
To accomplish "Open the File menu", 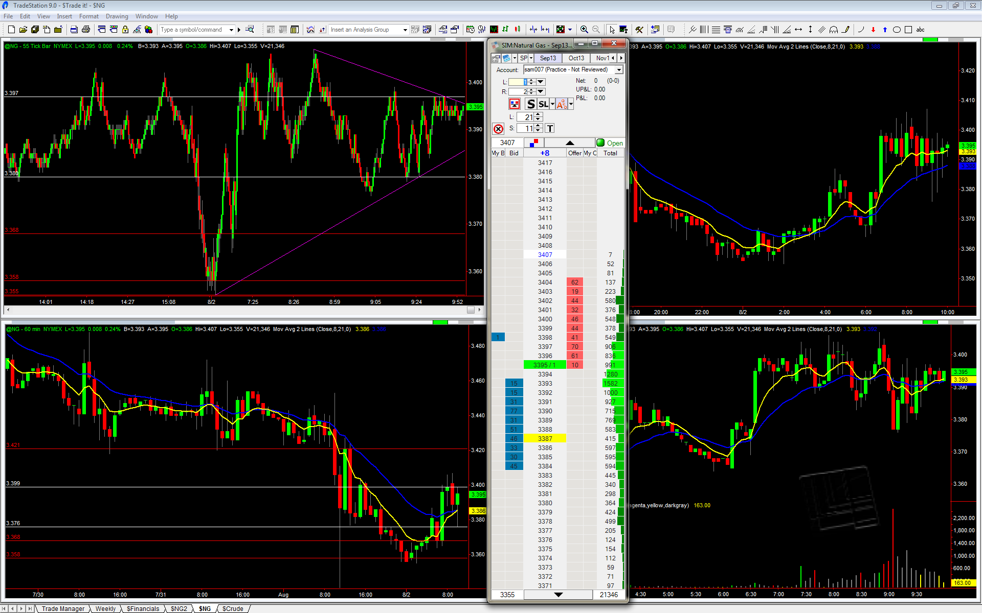I will point(8,16).
